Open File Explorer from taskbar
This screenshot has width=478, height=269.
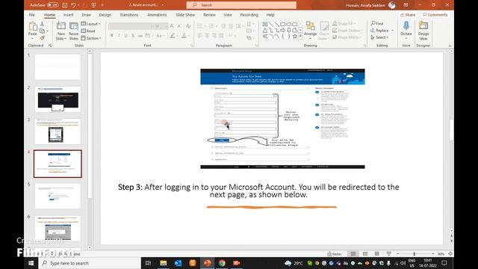click(x=163, y=263)
